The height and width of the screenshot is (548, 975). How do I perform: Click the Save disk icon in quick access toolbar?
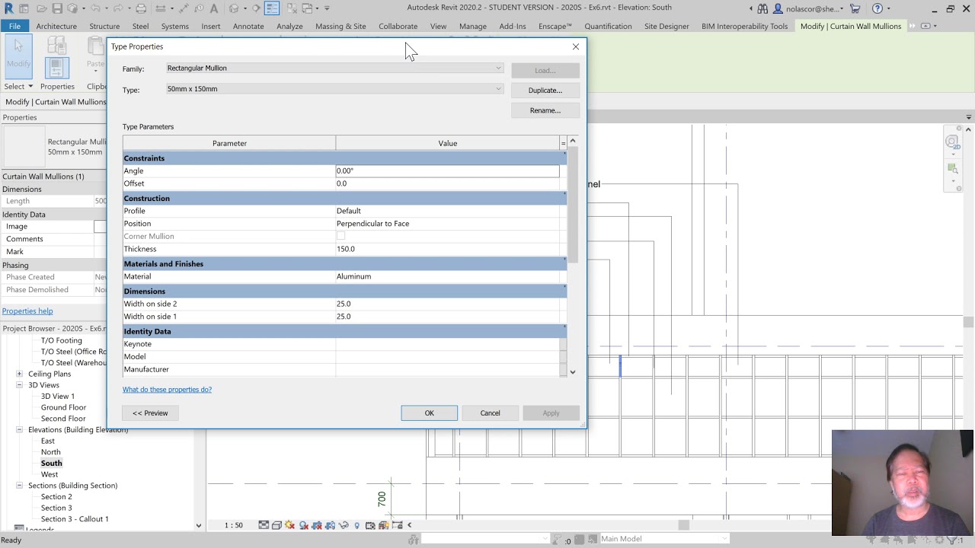coord(57,8)
